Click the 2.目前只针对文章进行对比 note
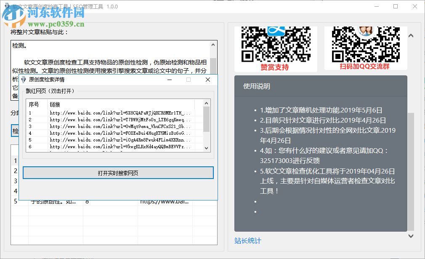Screen dimensions: 425x259 click(x=323, y=120)
